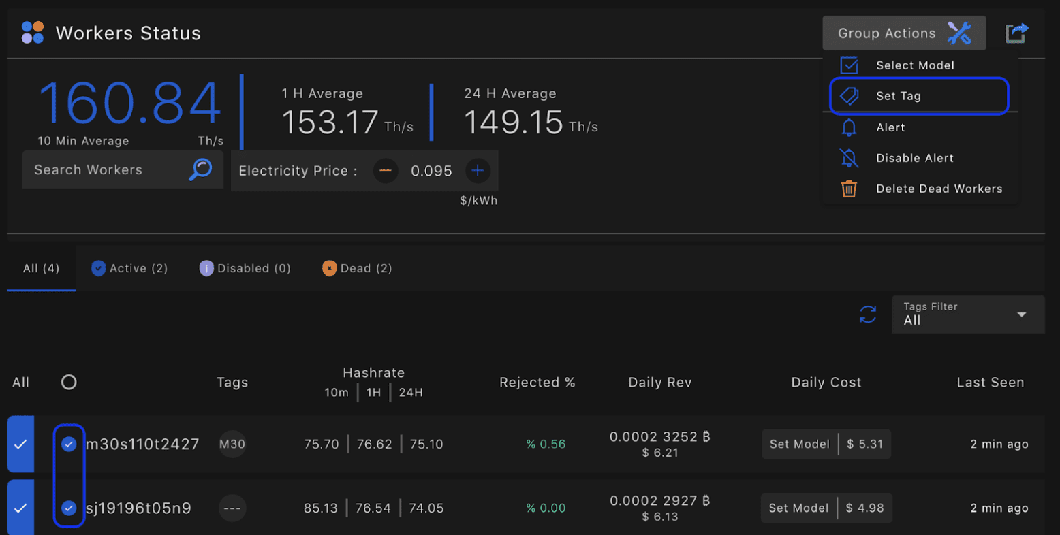Click Set Model button for m30s110t2427

[x=799, y=444]
